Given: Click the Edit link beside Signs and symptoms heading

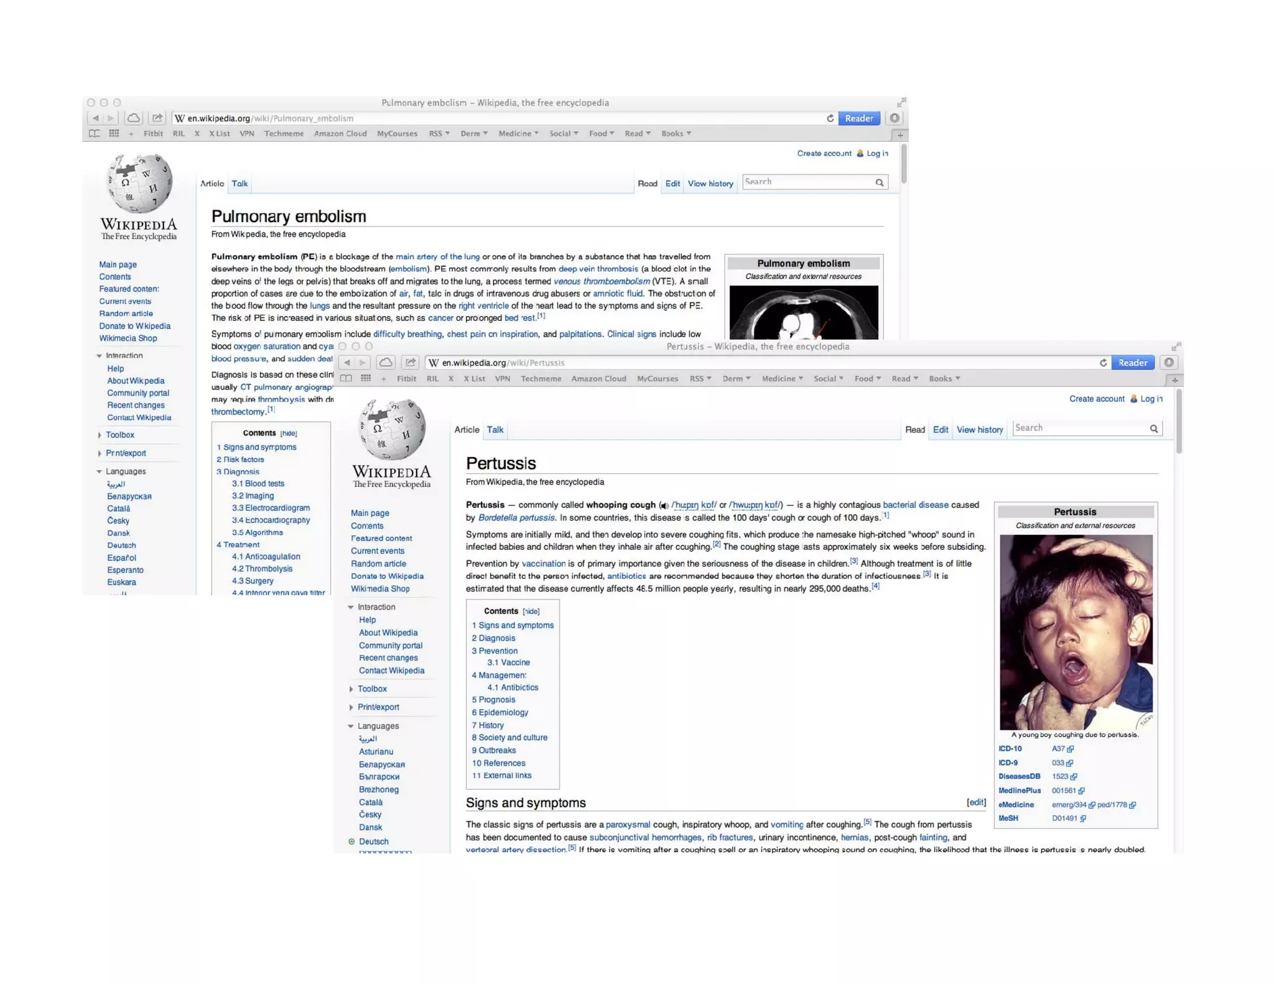Looking at the screenshot, I should (x=976, y=802).
